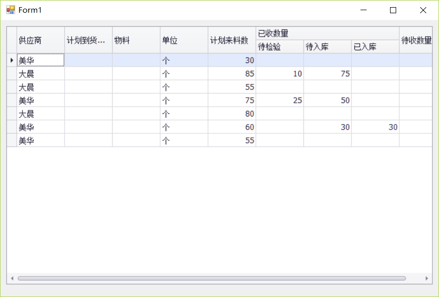Viewport: 439px width, 297px height.
Task: Click the horizontal scrollbar thumb
Action: [x=212, y=278]
